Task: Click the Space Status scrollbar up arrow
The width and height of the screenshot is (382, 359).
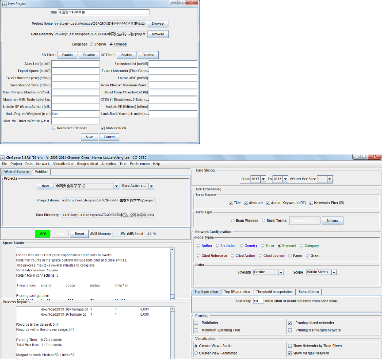Action: tap(172, 250)
